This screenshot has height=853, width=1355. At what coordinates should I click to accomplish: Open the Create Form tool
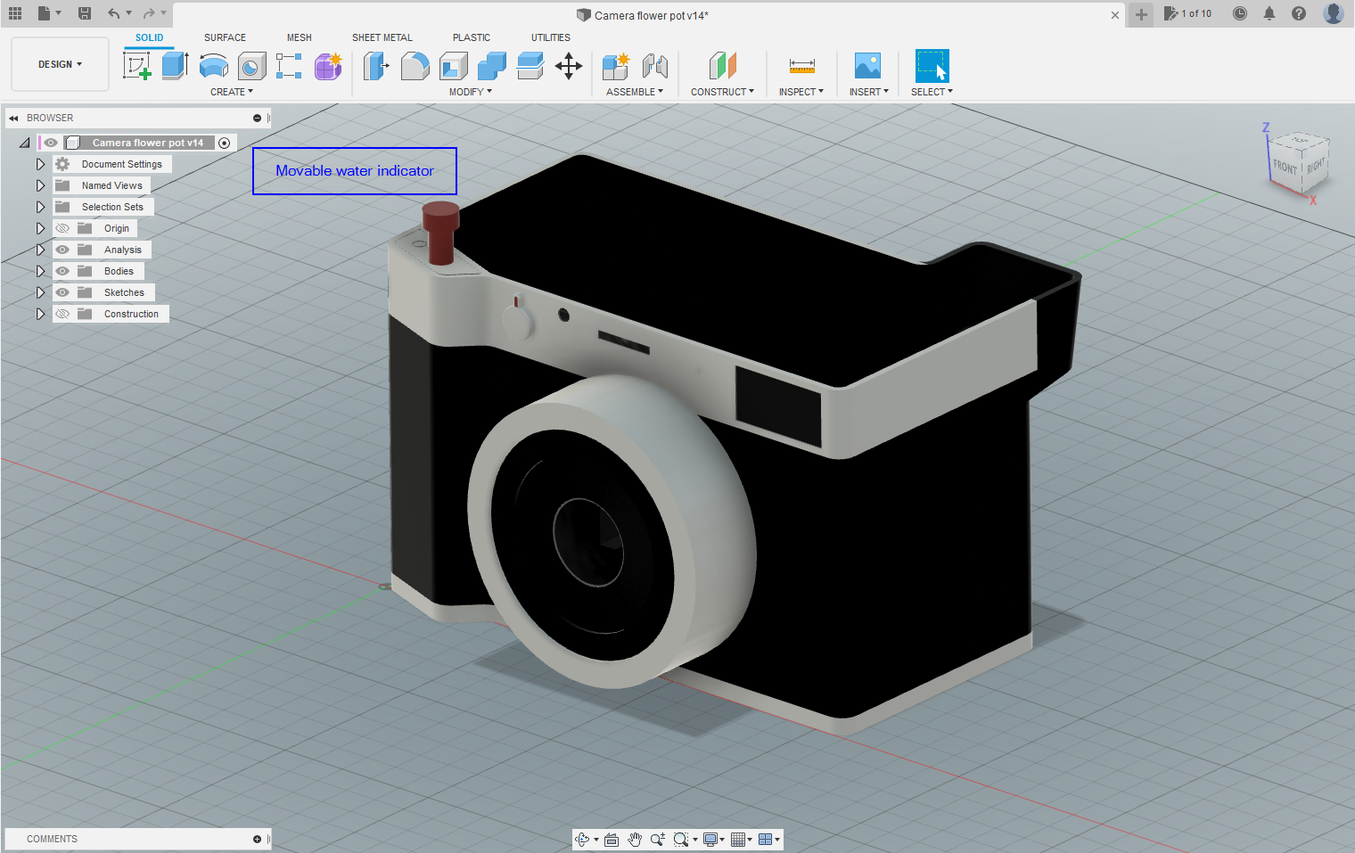[x=328, y=66]
